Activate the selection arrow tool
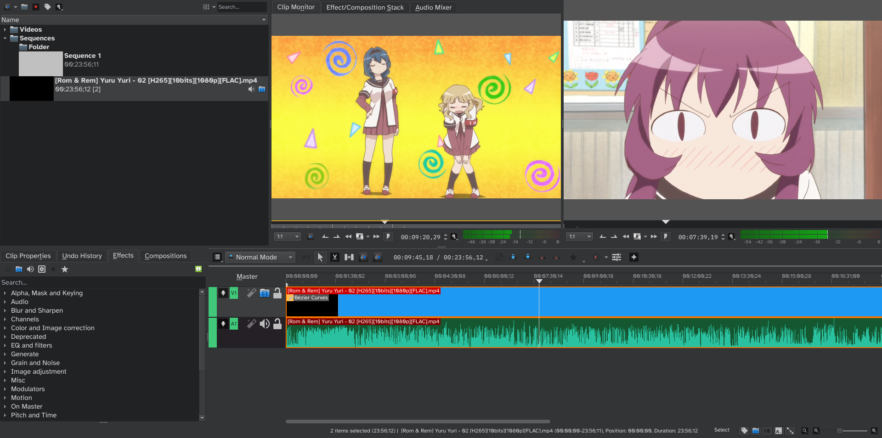 coord(320,257)
